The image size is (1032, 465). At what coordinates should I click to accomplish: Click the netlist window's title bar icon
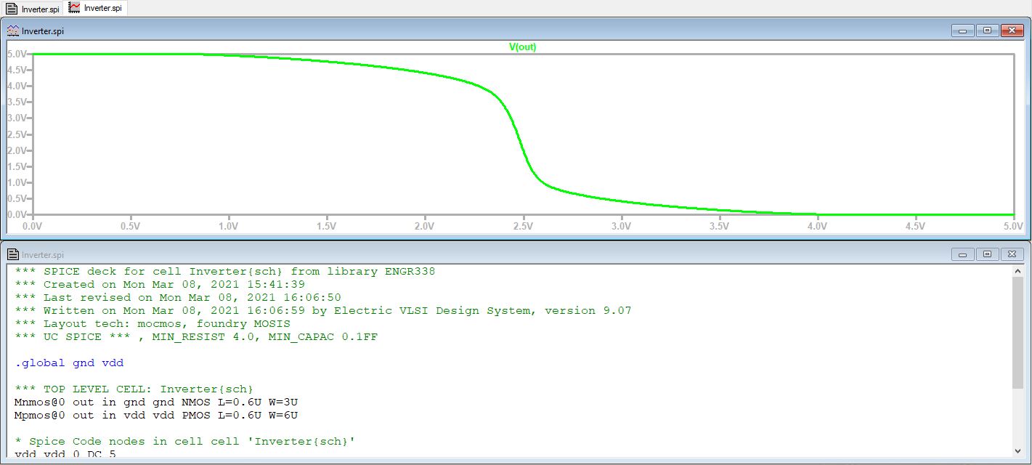click(x=13, y=254)
